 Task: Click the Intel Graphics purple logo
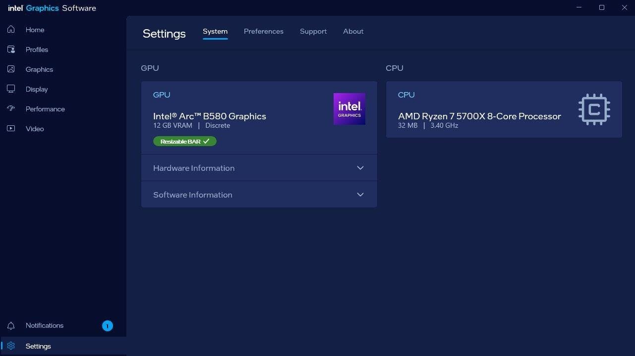pyautogui.click(x=349, y=109)
